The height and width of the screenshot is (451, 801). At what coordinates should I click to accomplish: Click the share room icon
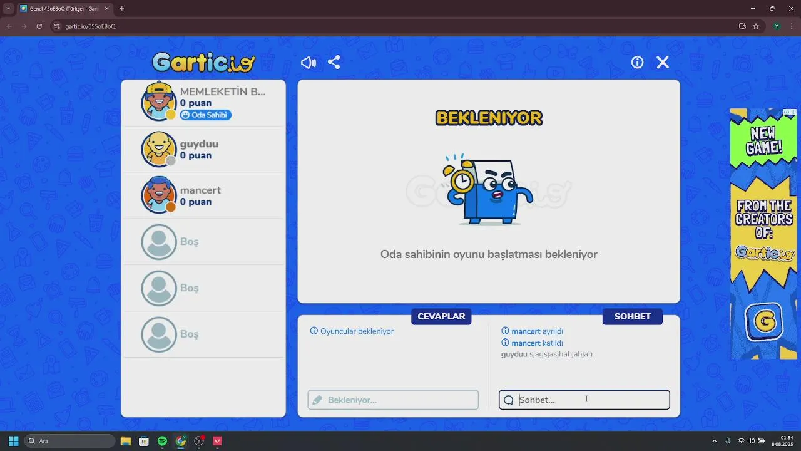334,62
